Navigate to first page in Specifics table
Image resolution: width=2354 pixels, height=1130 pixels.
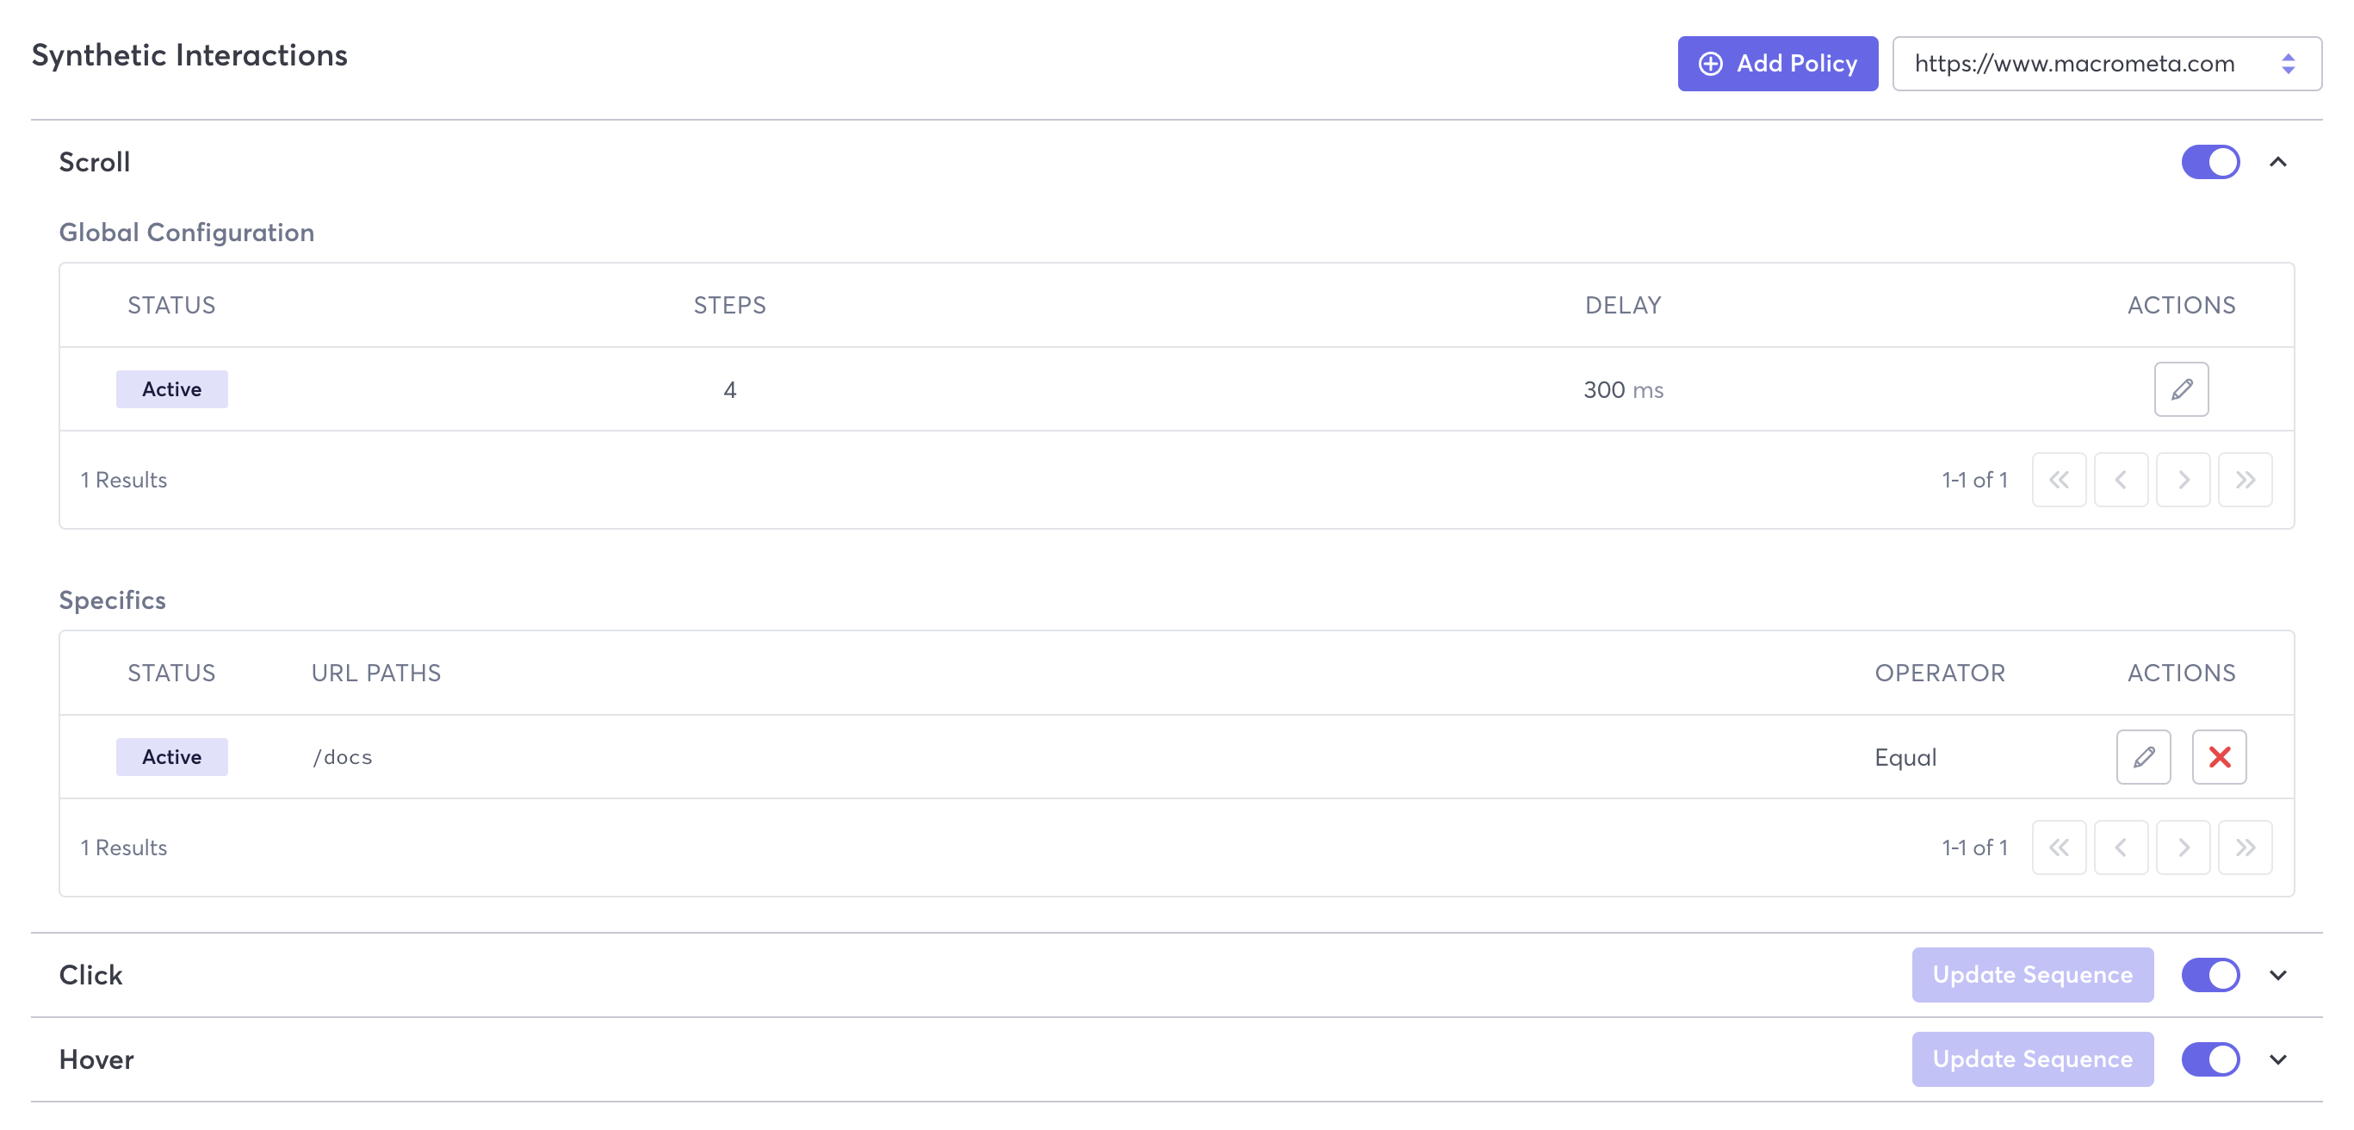tap(2060, 846)
